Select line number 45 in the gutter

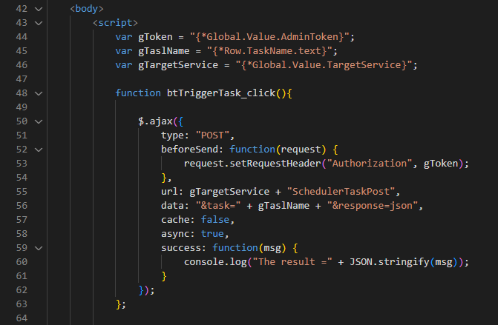click(22, 51)
